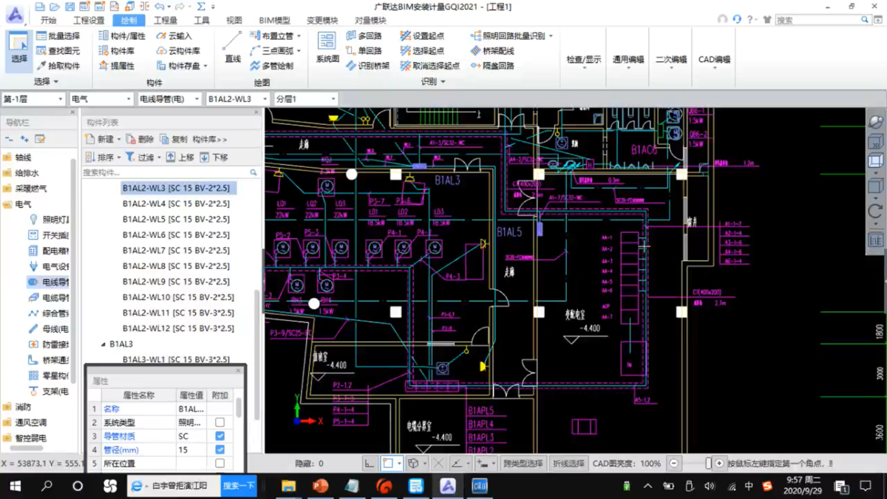
Task: Open Windows Start menu
Action: (x=15, y=486)
